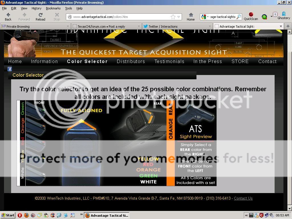Viewport: 292px width, 219px height.
Task: Expand hidden system tray icons
Action: (x=246, y=216)
